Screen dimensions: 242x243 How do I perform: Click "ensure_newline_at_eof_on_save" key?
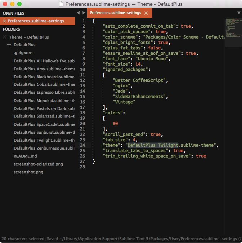[x=143, y=53]
